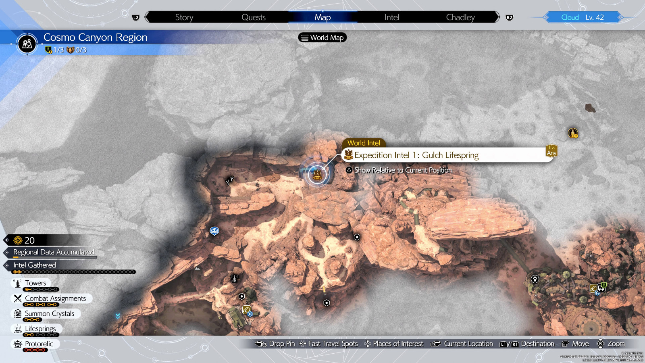Select the Expedition Intel 1: Gulch Lifespring banner
Image resolution: width=645 pixels, height=363 pixels.
tap(416, 155)
